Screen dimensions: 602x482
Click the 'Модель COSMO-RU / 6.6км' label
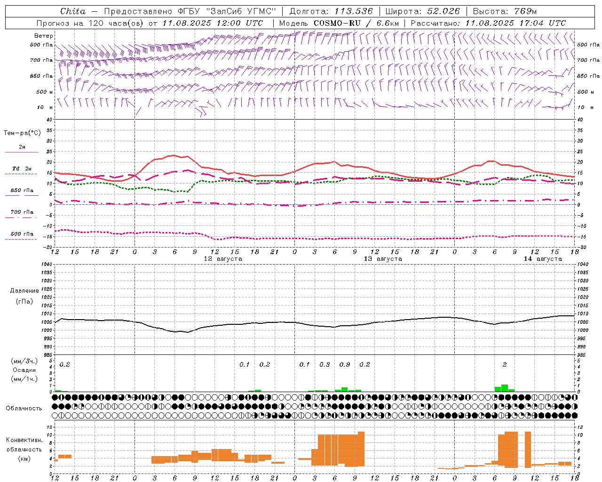click(339, 23)
